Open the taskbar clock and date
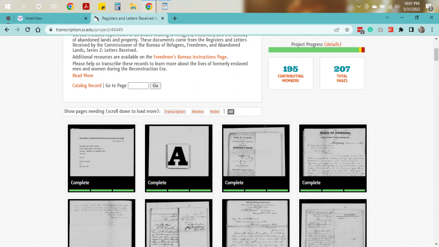The width and height of the screenshot is (439, 247). click(x=412, y=7)
